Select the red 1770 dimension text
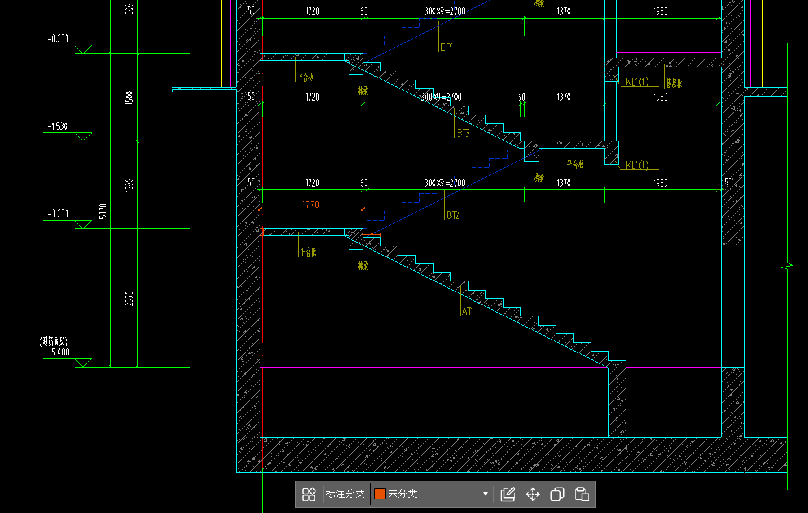 pos(311,205)
